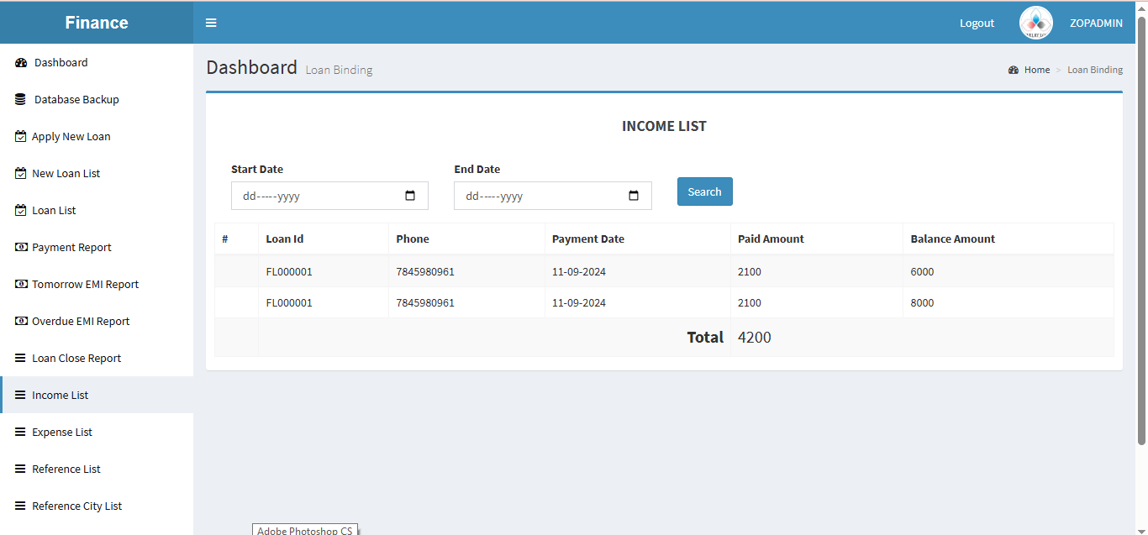Toggle sidebar with the hamburger menu button
This screenshot has height=535, width=1148.
coord(211,23)
